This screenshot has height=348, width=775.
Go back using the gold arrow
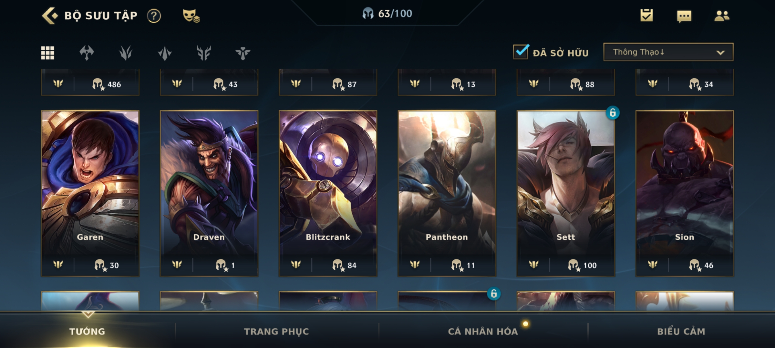click(x=50, y=15)
